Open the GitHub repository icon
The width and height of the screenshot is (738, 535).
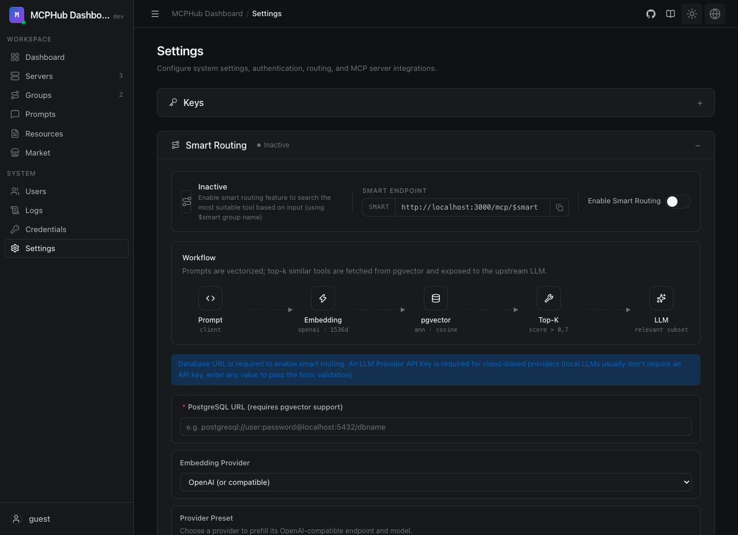click(x=651, y=14)
